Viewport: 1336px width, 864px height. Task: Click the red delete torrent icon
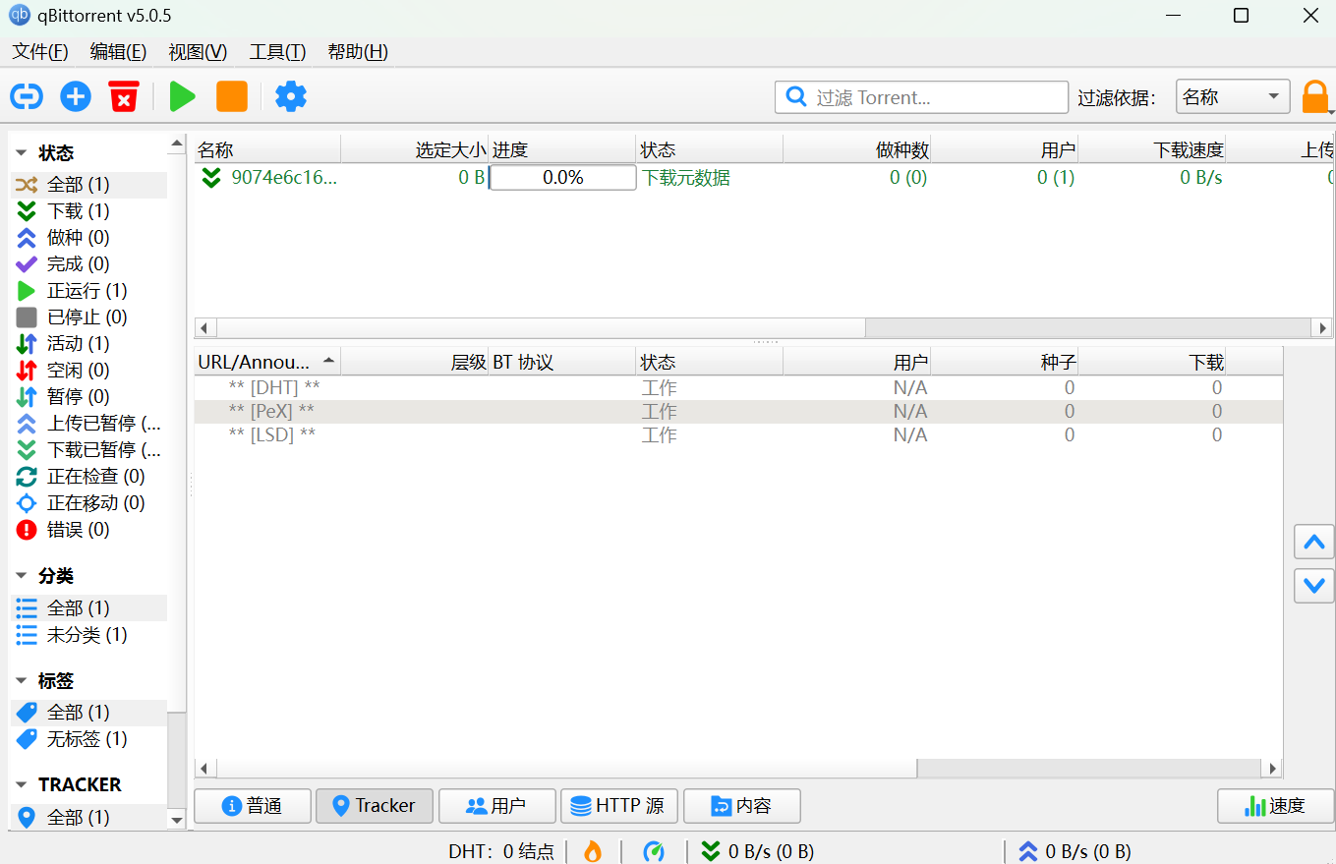click(x=123, y=96)
